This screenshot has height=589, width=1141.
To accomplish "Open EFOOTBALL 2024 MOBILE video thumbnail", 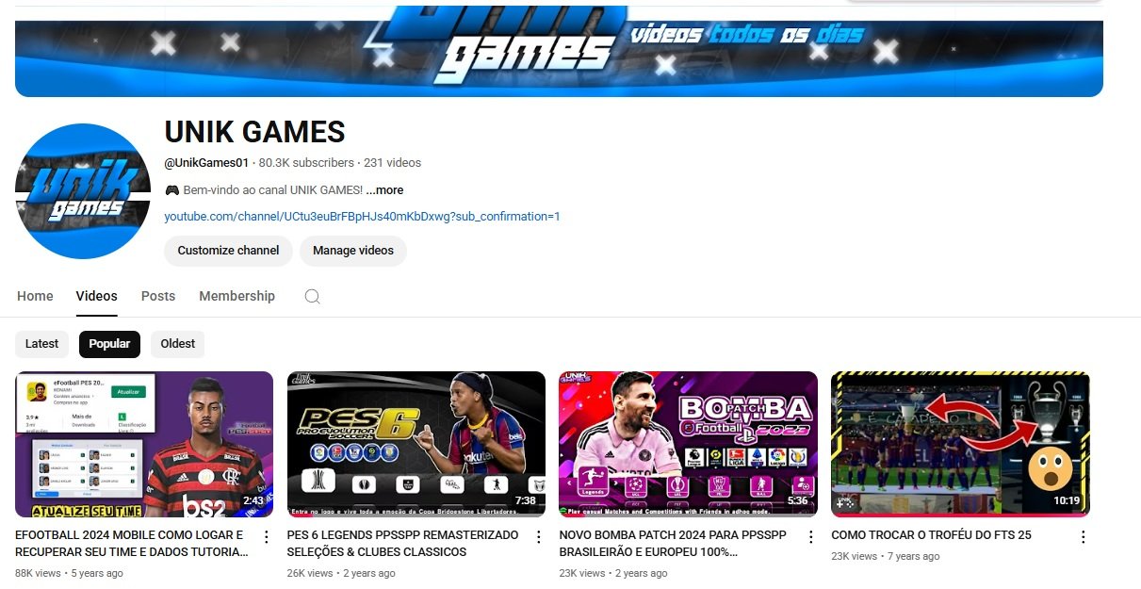I will tap(144, 444).
